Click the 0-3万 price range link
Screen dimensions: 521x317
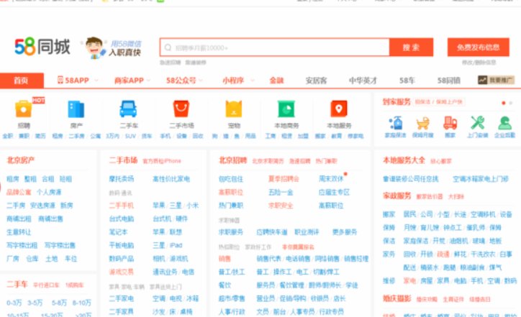pos(14,303)
